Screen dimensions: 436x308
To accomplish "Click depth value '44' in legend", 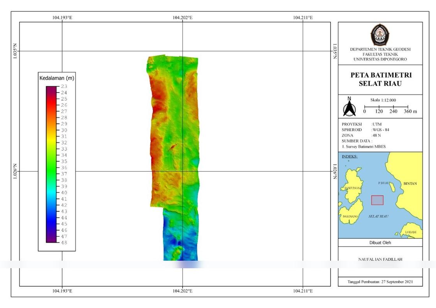I will (x=64, y=218).
